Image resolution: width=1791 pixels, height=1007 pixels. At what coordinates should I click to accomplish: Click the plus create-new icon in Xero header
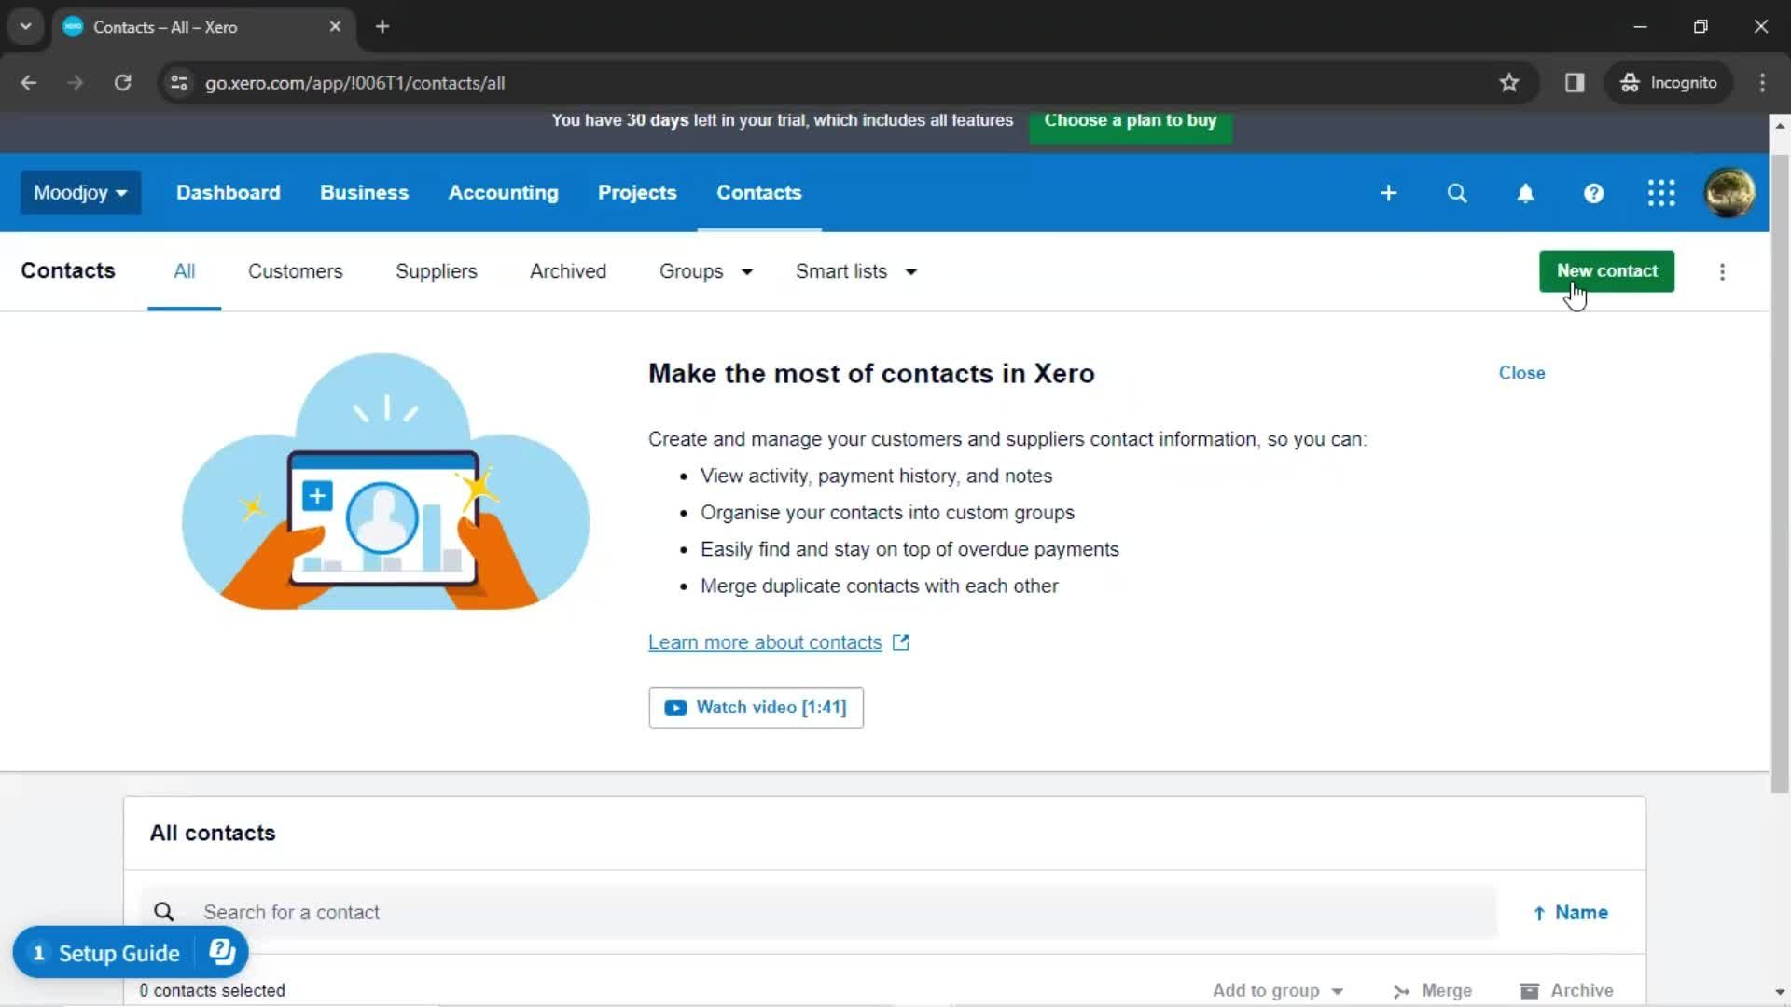[1388, 193]
